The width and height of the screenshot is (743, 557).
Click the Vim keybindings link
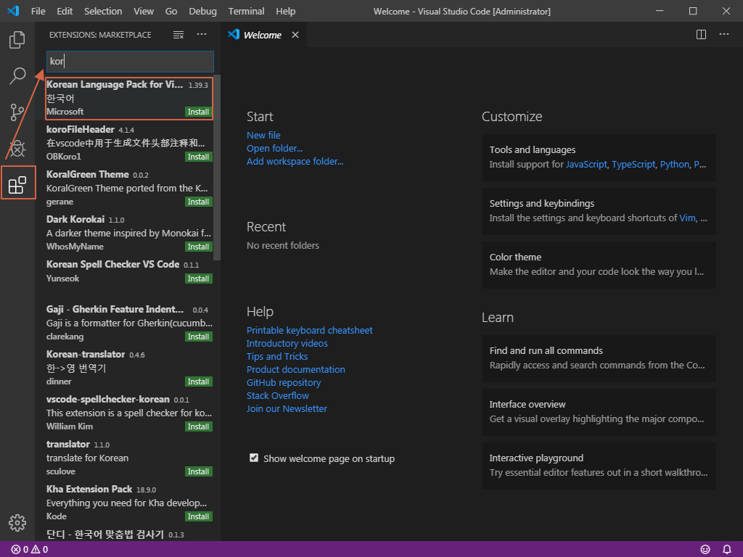[687, 218]
